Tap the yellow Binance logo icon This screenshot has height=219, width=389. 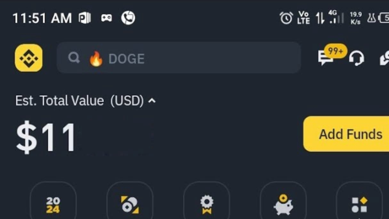click(x=28, y=58)
